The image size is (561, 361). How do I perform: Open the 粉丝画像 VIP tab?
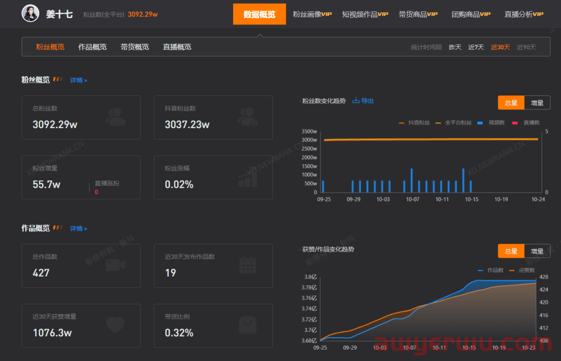coord(312,15)
